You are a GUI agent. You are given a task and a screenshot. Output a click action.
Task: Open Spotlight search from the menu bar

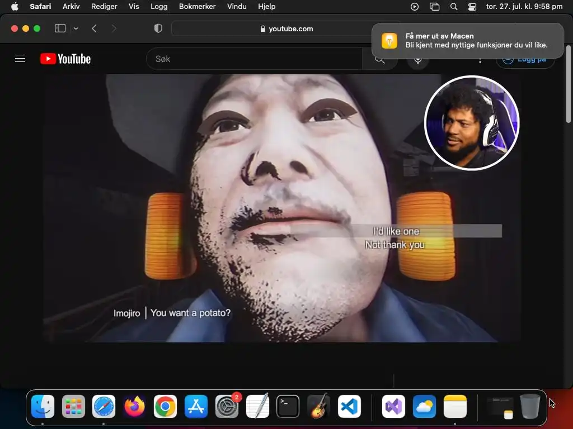[453, 7]
